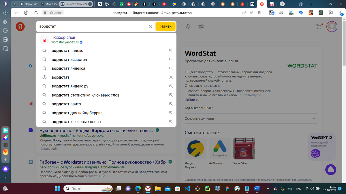Viewport: 346px width, 194px height.
Task: Select suggestion "вордстат яндекс ру"
Action: pos(106,86)
